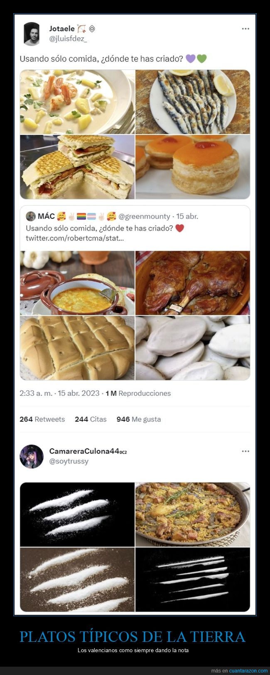View the 264 Retweets list

pyautogui.click(x=42, y=419)
